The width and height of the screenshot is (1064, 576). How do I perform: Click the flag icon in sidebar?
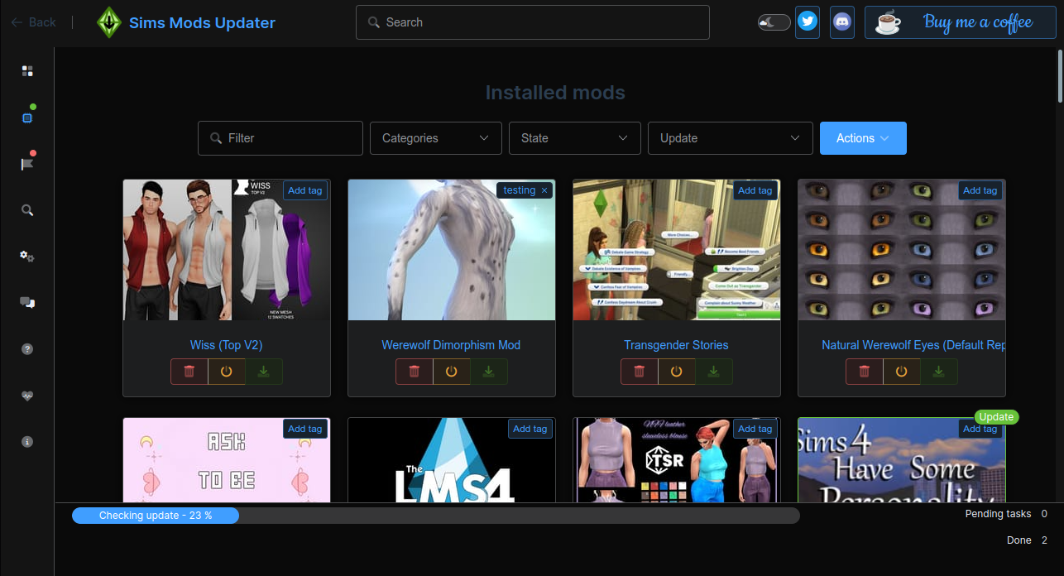coord(27,164)
